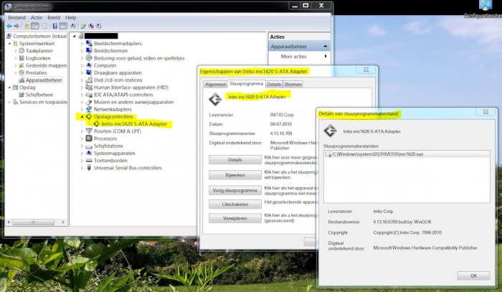Select Gedeelde mappen in left tree
This screenshot has height=292, width=502.
47,65
